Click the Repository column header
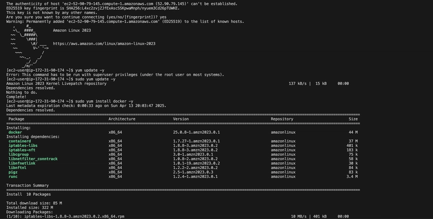Viewport: 433px width, 219px height. tap(282, 119)
